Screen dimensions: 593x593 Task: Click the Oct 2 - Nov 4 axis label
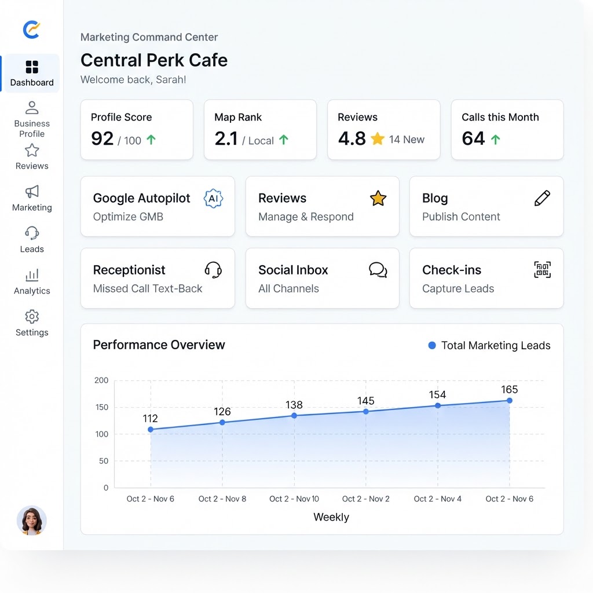(438, 499)
